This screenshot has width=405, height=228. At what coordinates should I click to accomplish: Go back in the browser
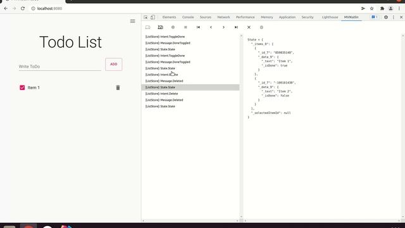point(6,8)
